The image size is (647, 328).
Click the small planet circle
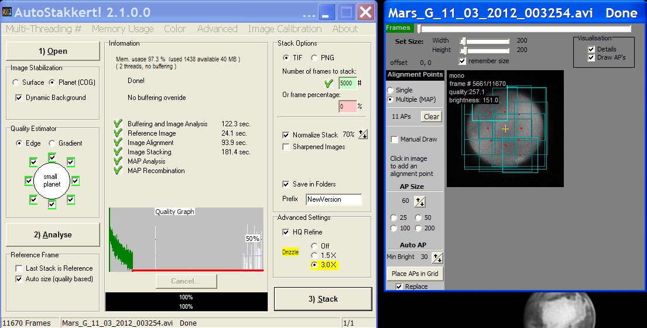52,181
